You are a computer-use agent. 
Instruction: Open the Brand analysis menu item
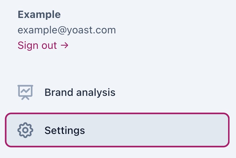pyautogui.click(x=80, y=92)
